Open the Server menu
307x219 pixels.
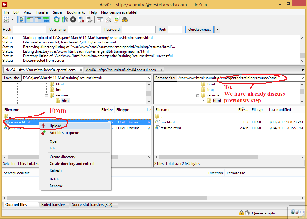(x=58, y=12)
